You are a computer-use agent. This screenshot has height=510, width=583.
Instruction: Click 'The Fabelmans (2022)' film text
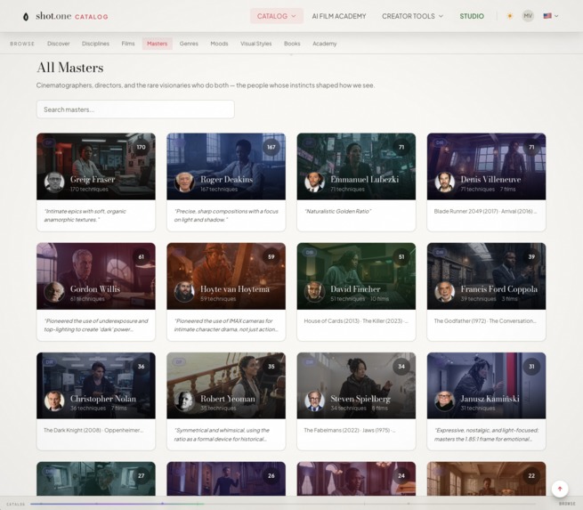tap(331, 430)
